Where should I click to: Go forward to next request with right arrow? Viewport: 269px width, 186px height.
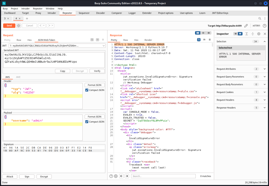(49, 26)
